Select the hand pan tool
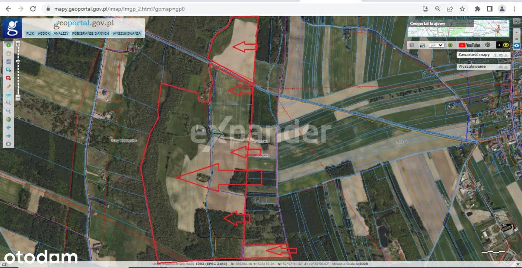Viewport: 522px width, 268px height. 8,53
